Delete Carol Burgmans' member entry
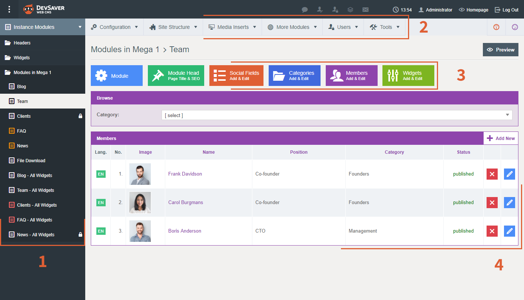This screenshot has height=300, width=524. (x=492, y=203)
